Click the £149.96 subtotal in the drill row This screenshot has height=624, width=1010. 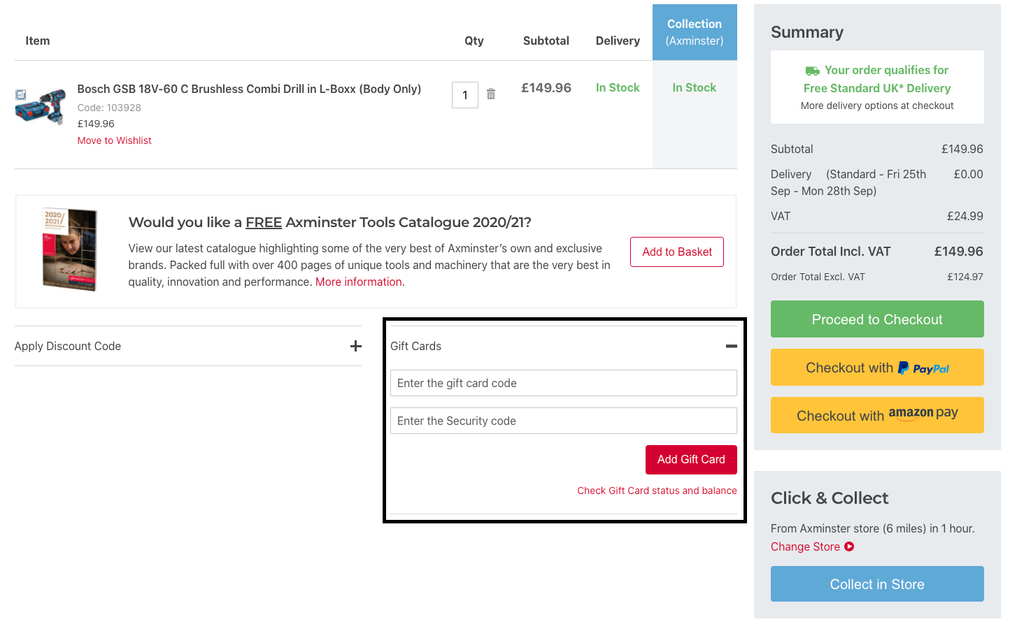coord(546,88)
